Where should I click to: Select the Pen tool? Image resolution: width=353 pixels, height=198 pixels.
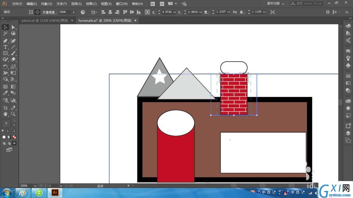pyautogui.click(x=5, y=41)
